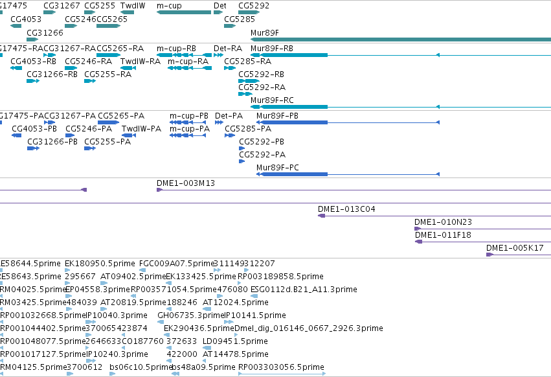
Task: Click the GH06735.3prime EST label
Action: [x=191, y=315]
